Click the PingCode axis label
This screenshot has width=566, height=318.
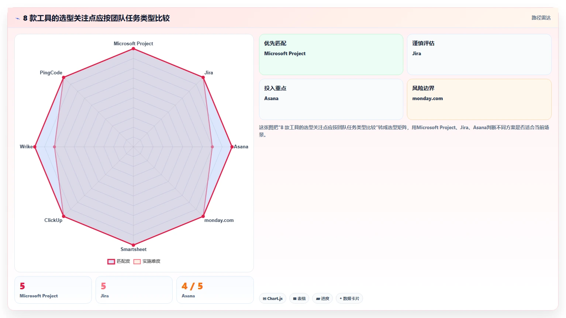point(51,73)
